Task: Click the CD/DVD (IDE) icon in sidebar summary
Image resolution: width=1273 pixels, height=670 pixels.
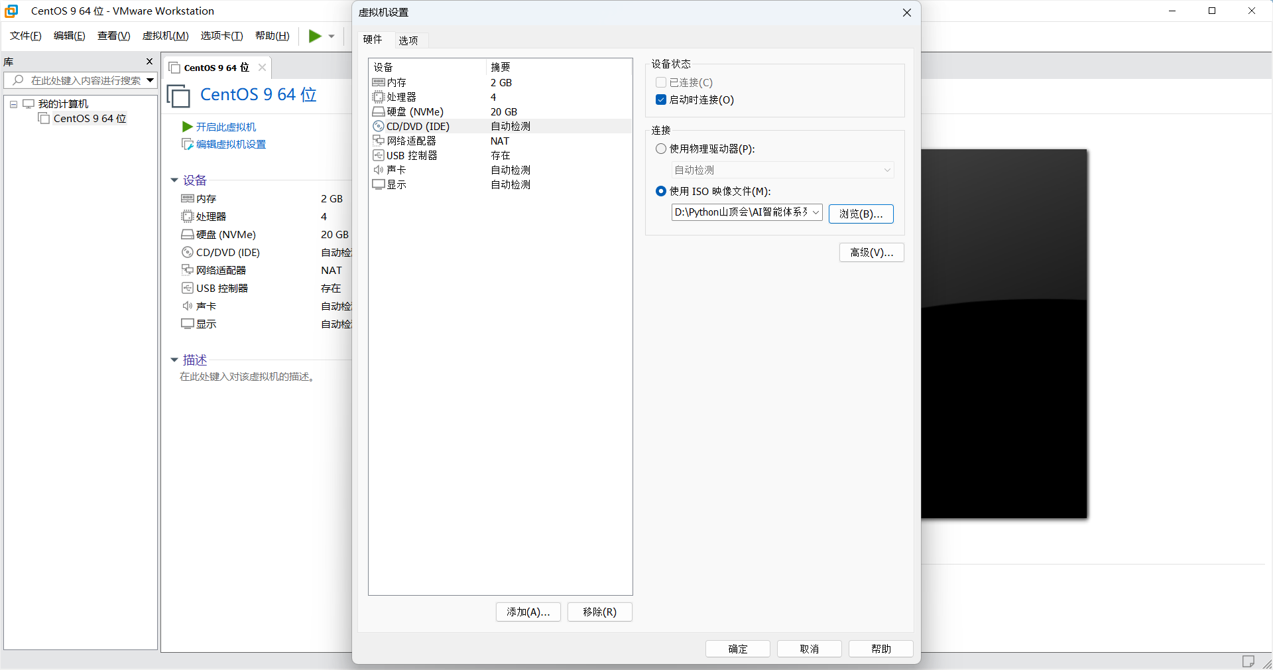Action: 188,252
